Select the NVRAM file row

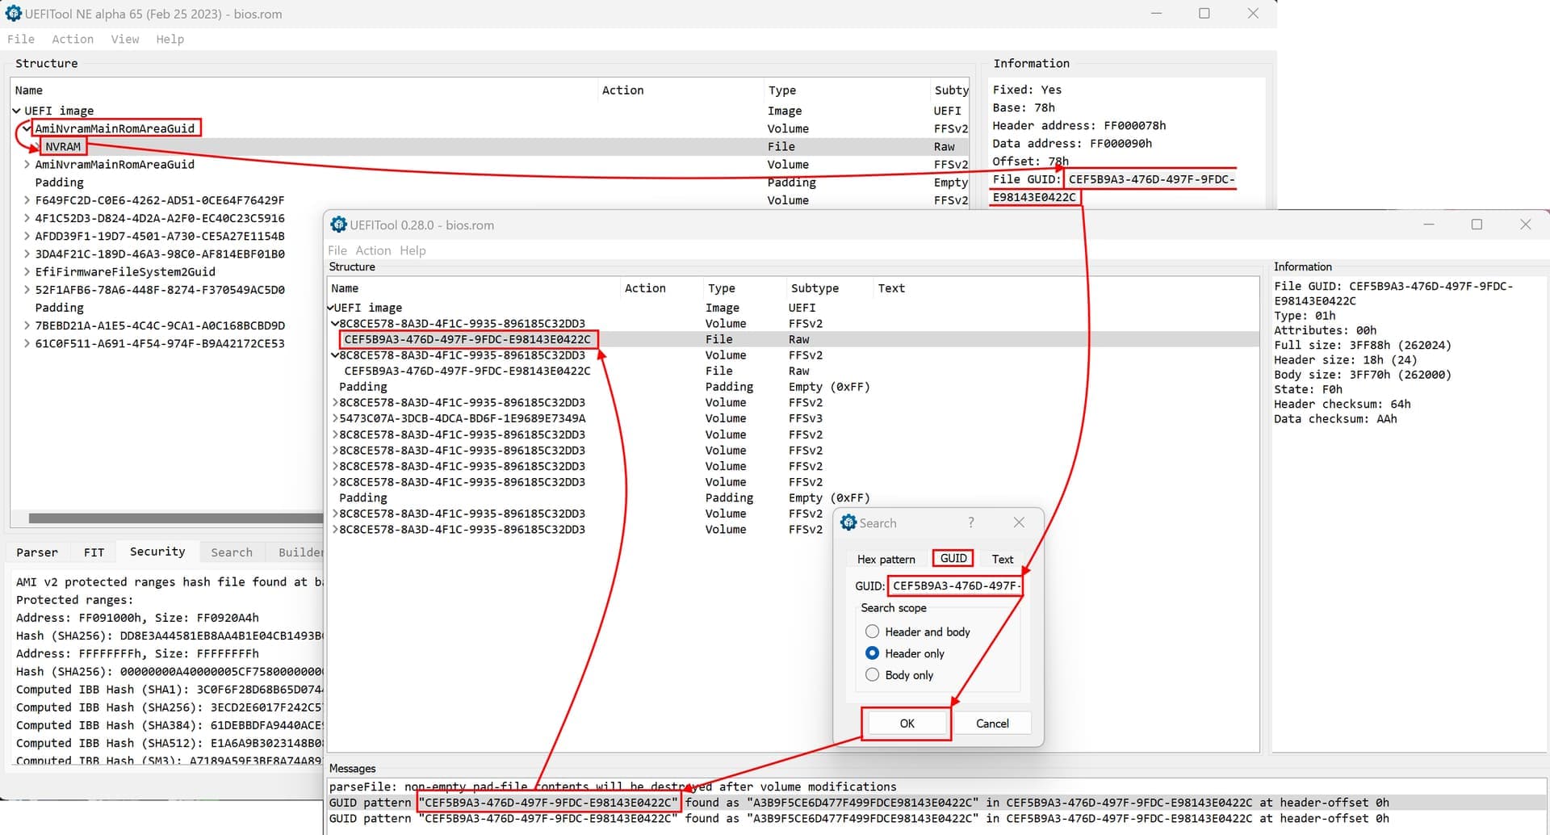click(x=490, y=146)
